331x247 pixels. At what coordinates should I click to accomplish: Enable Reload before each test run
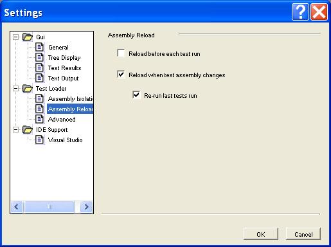(x=121, y=53)
